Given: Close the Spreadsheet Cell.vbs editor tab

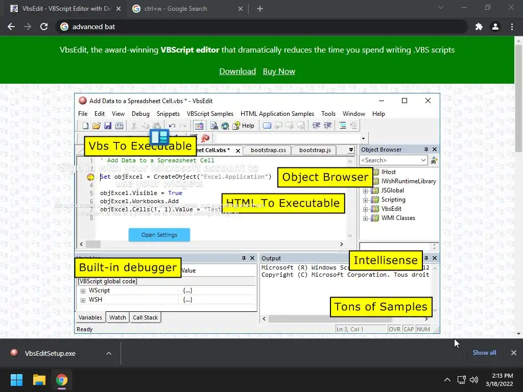Looking at the screenshot, I should 238,151.
